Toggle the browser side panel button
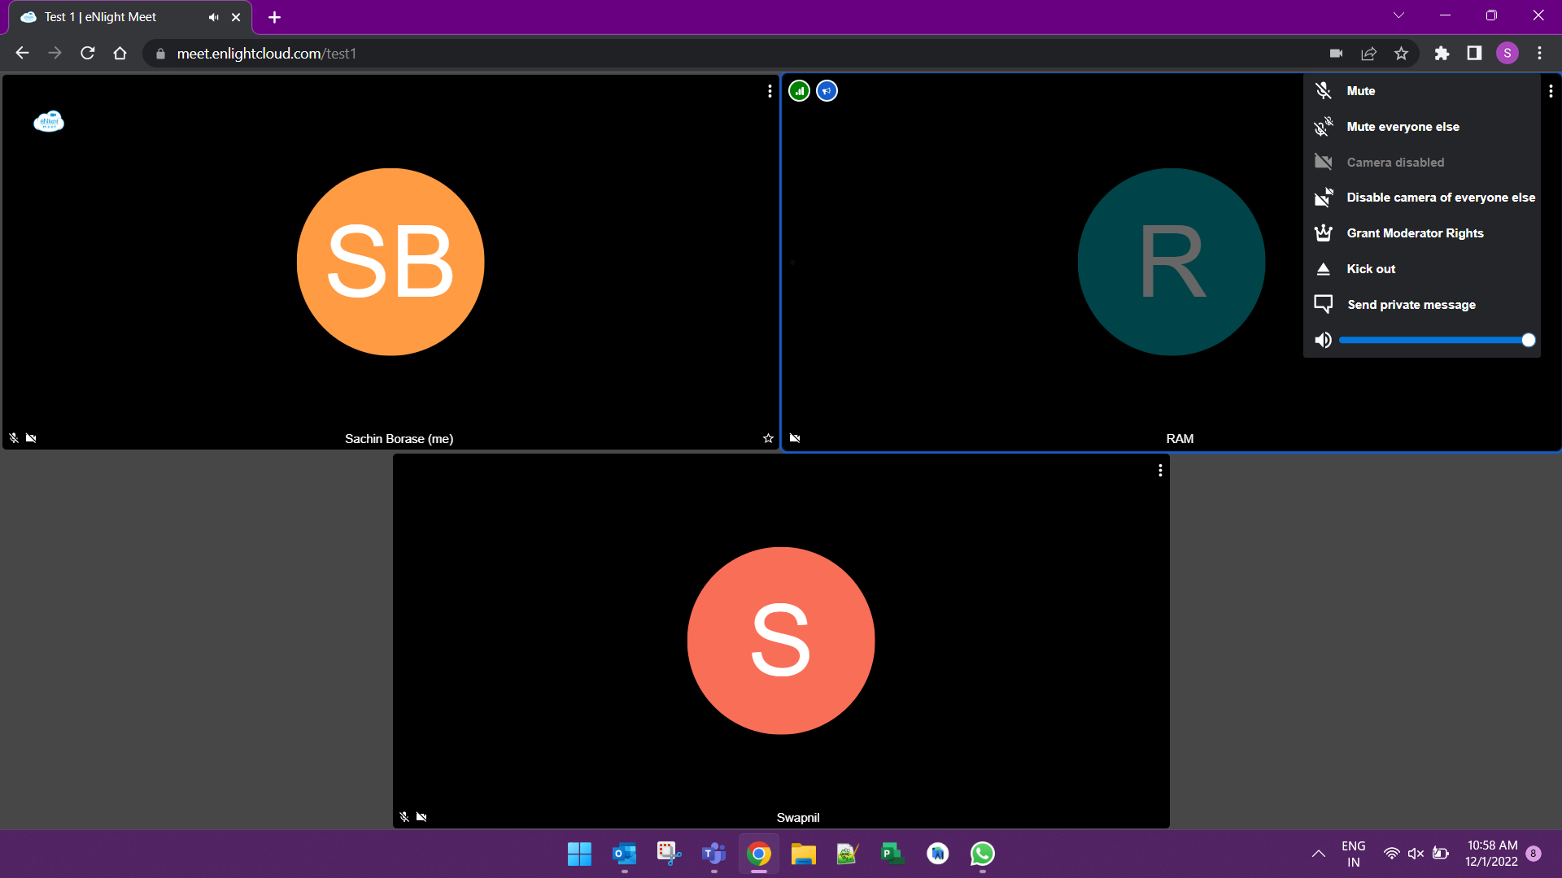This screenshot has width=1562, height=878. (x=1474, y=54)
